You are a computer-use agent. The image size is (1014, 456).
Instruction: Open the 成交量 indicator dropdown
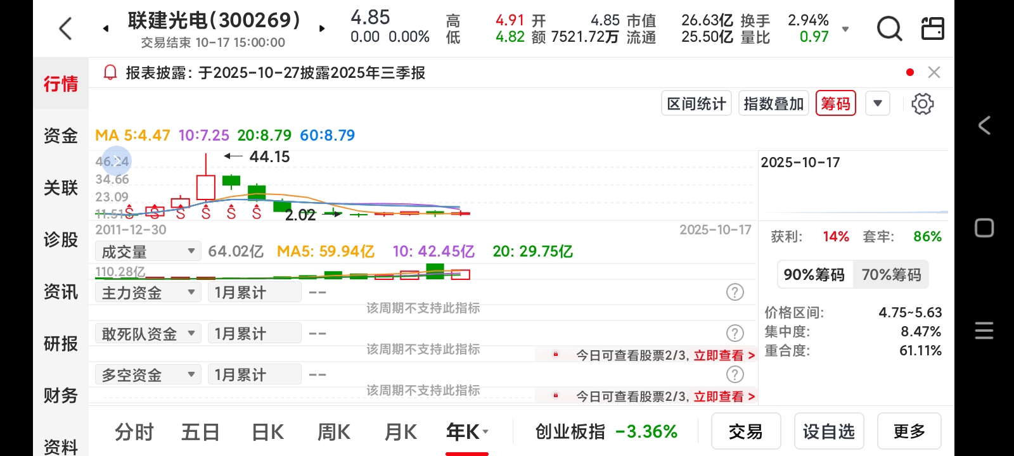[x=148, y=251]
